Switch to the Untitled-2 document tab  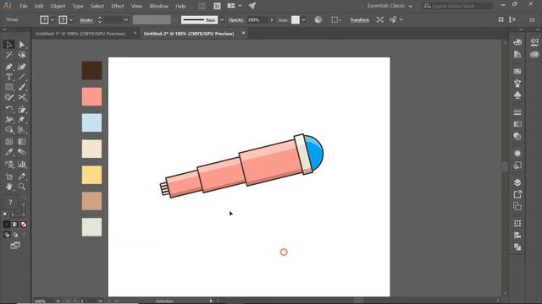tap(189, 34)
